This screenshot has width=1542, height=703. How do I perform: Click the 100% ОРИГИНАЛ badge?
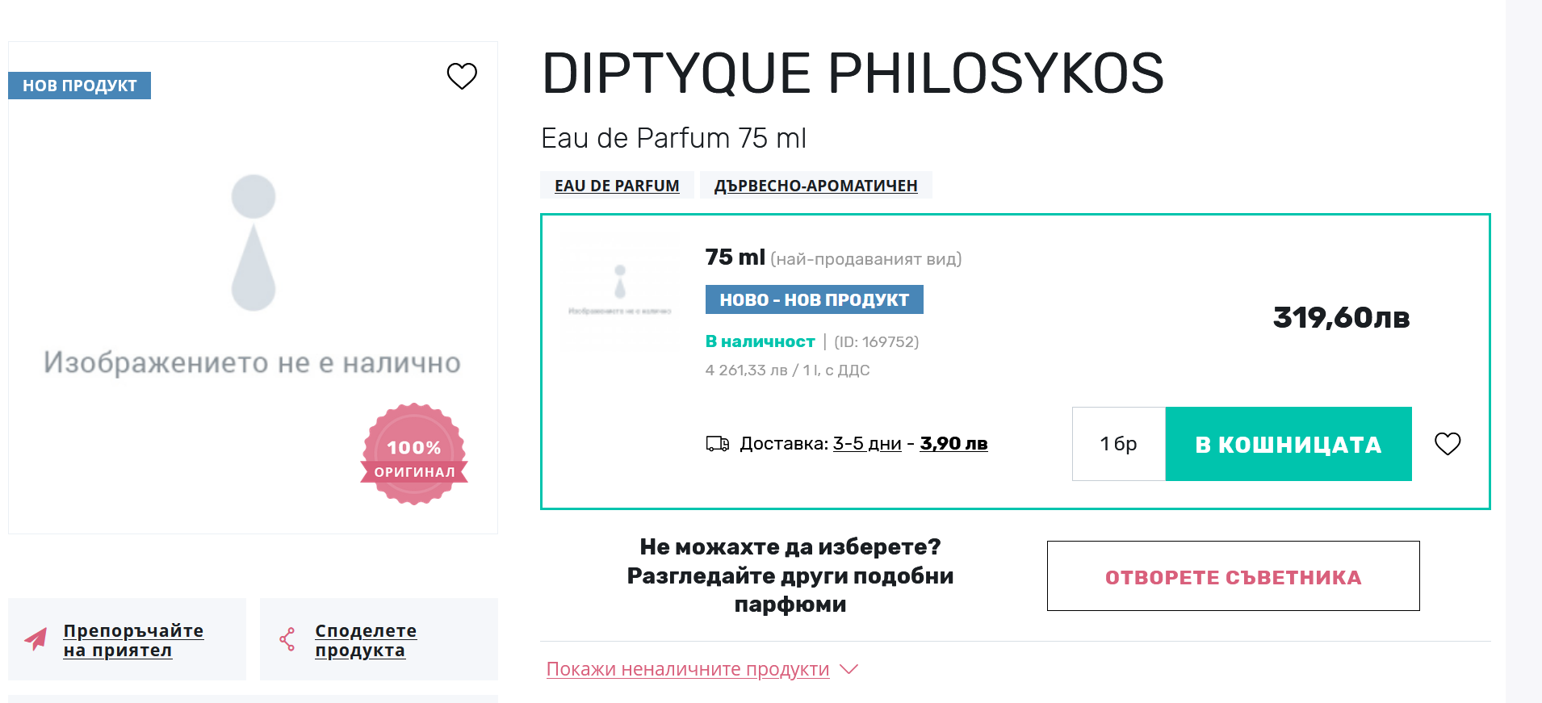point(414,454)
